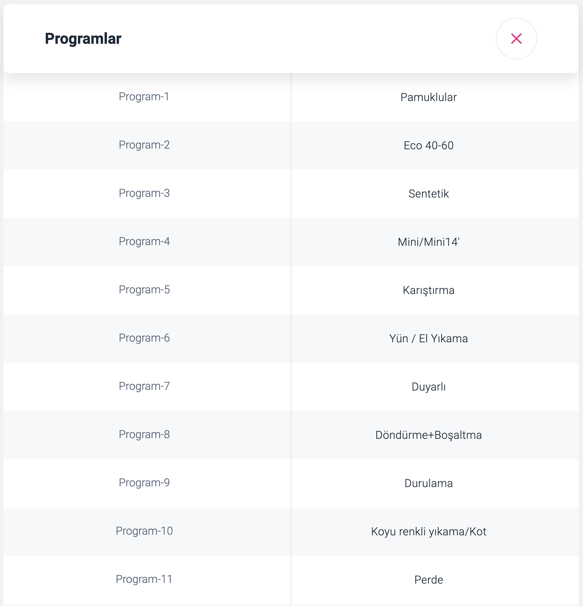Select the Program-9 label
Viewport: 583px width, 606px height.
144,483
